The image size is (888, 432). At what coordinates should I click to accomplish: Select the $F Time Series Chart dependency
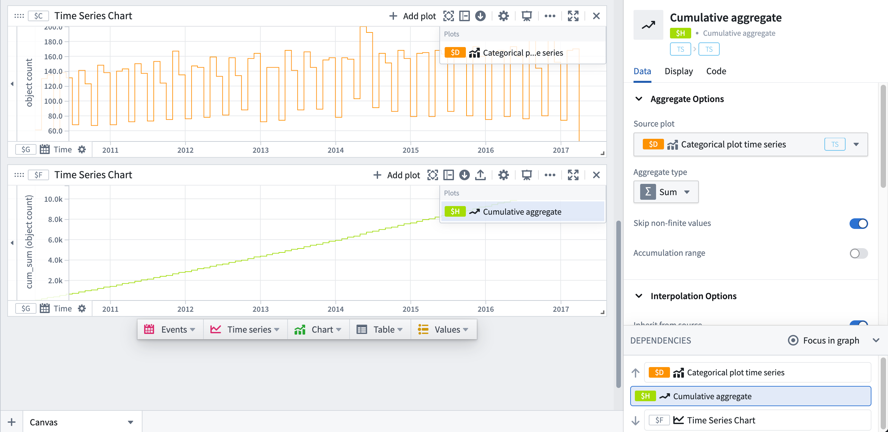click(x=757, y=420)
